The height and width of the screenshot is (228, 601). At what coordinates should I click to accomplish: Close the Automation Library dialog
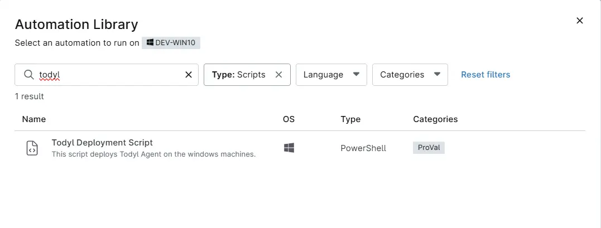point(580,21)
